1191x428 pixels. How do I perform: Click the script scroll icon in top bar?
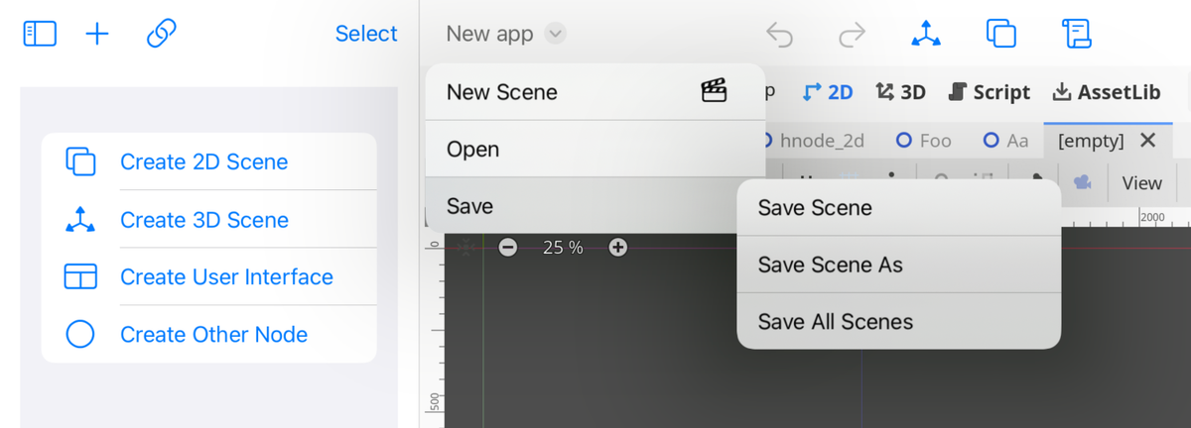(x=1076, y=34)
